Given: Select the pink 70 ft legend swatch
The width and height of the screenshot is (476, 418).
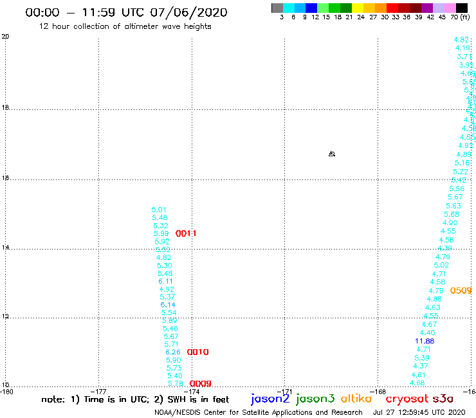Looking at the screenshot, I should [450, 8].
